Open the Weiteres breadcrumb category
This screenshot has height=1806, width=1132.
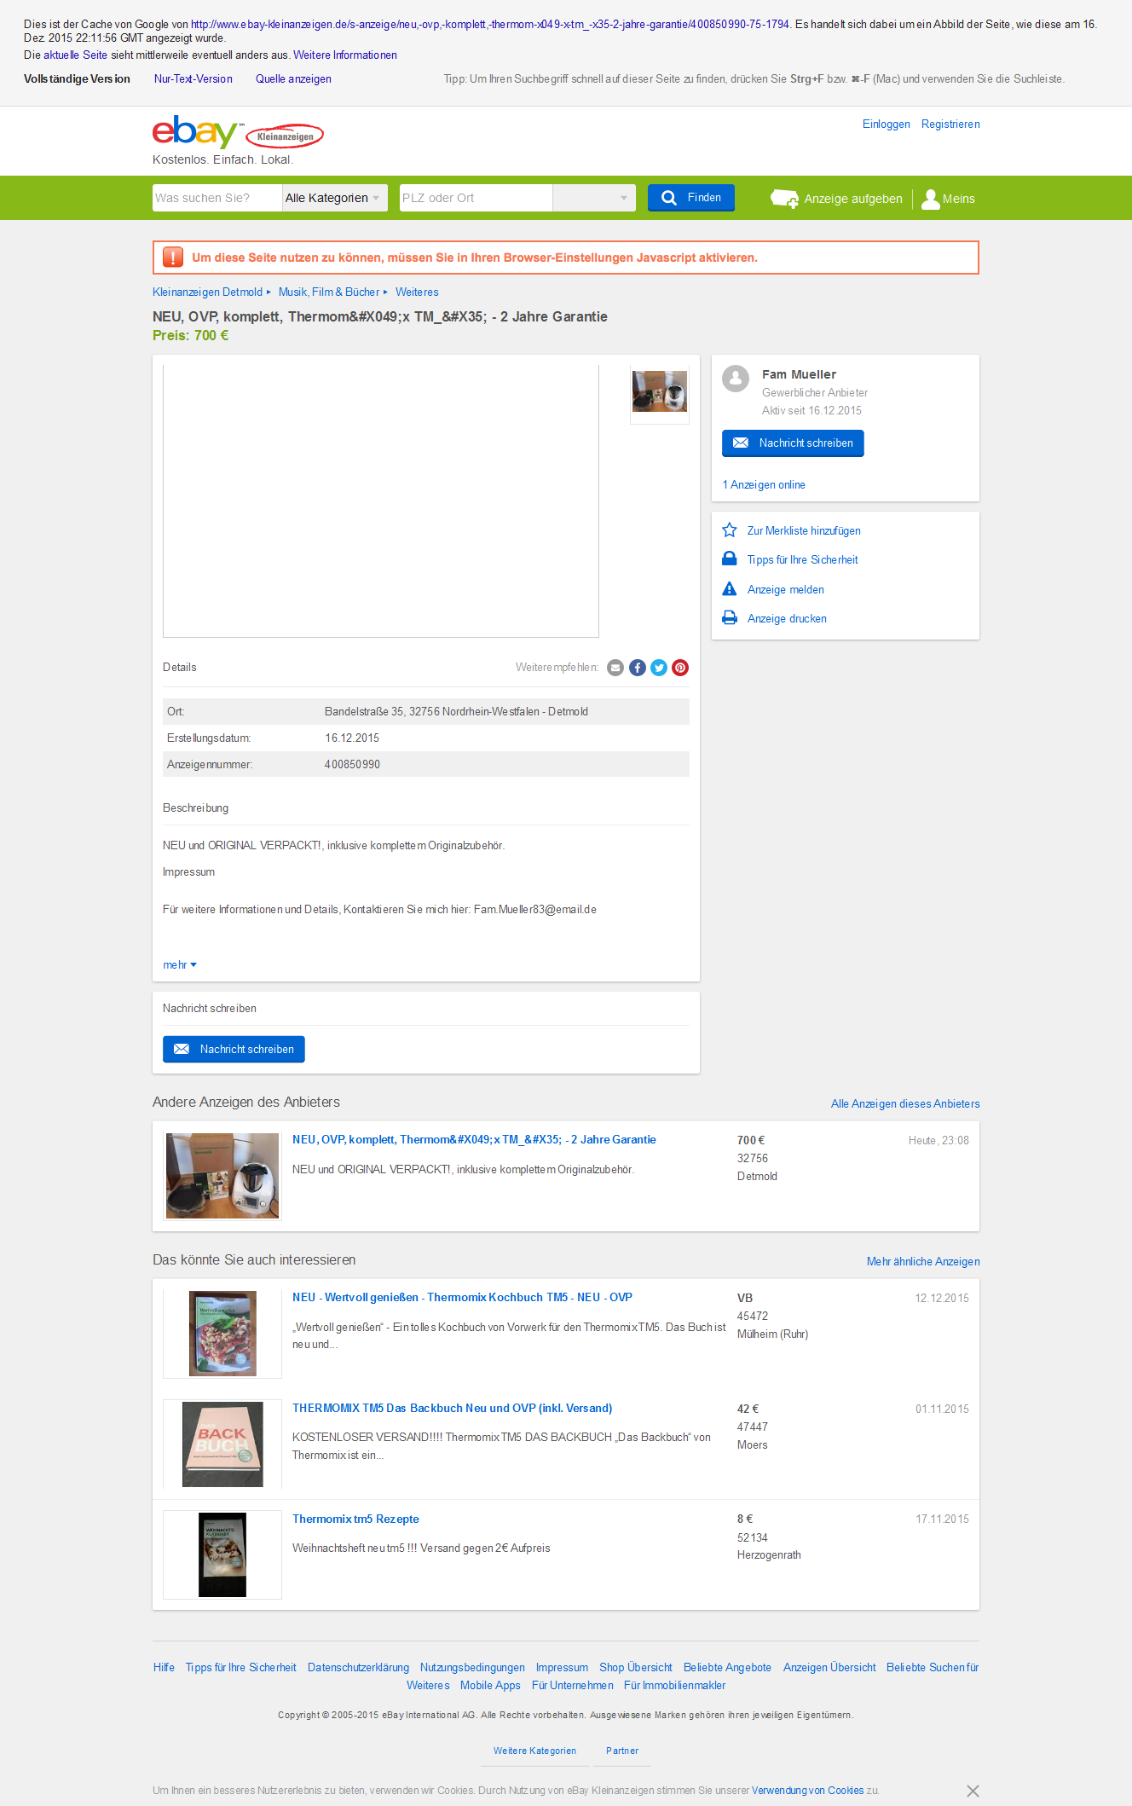(417, 292)
